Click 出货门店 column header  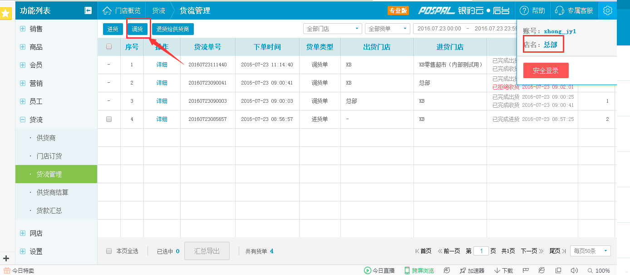coord(377,47)
